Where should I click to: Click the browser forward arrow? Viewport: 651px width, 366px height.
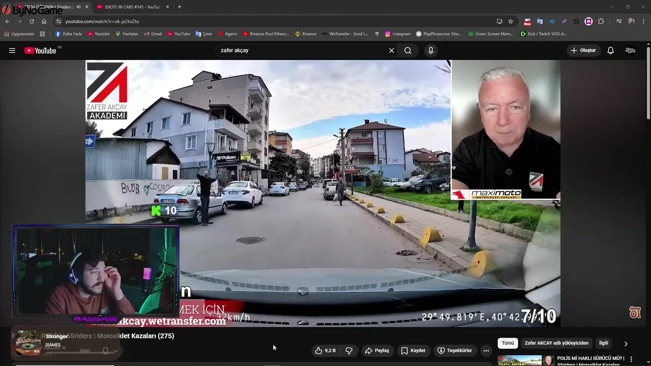pyautogui.click(x=19, y=21)
